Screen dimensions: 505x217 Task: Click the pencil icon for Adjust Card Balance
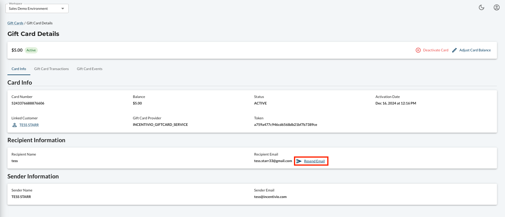[x=454, y=50]
